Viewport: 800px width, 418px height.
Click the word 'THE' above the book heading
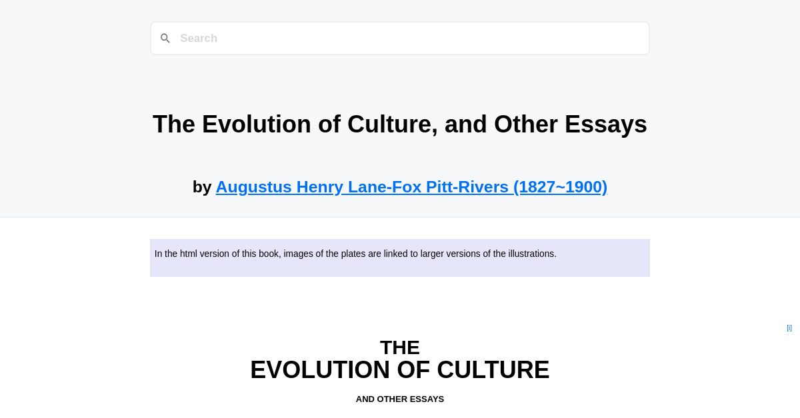pos(400,347)
